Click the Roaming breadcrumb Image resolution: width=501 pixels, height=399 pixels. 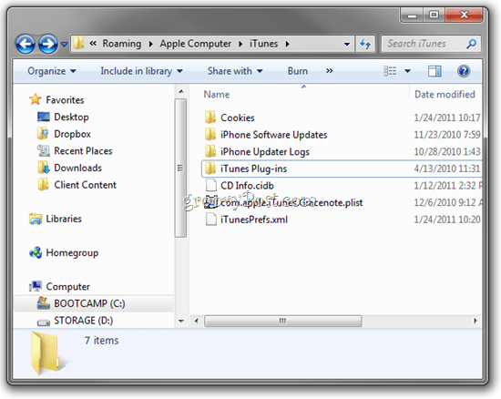point(122,44)
